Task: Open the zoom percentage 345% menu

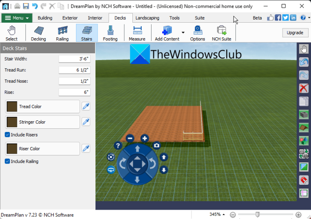Action: click(x=217, y=215)
